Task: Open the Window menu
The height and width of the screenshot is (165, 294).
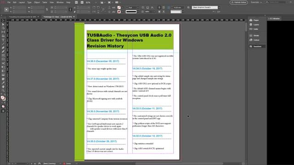Action: click(60, 2)
